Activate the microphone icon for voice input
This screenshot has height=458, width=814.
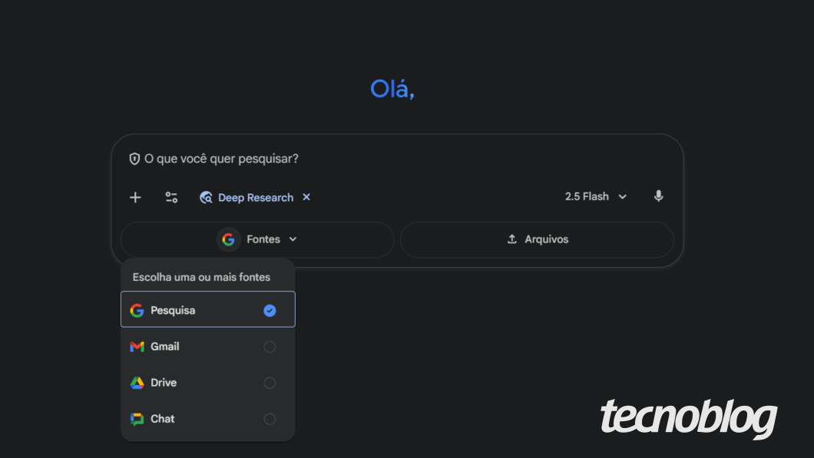pyautogui.click(x=658, y=196)
